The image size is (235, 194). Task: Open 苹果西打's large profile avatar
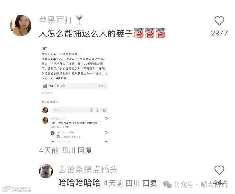click(x=21, y=26)
